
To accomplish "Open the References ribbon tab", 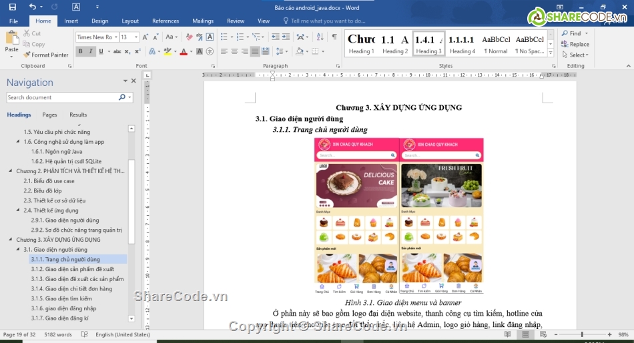I will 165,21.
